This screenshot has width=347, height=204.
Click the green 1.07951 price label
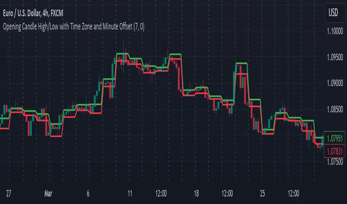pyautogui.click(x=334, y=138)
